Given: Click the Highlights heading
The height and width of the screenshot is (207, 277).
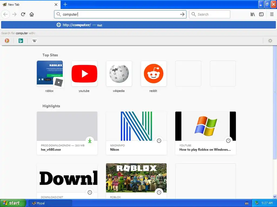Looking at the screenshot, I should pyautogui.click(x=51, y=106).
